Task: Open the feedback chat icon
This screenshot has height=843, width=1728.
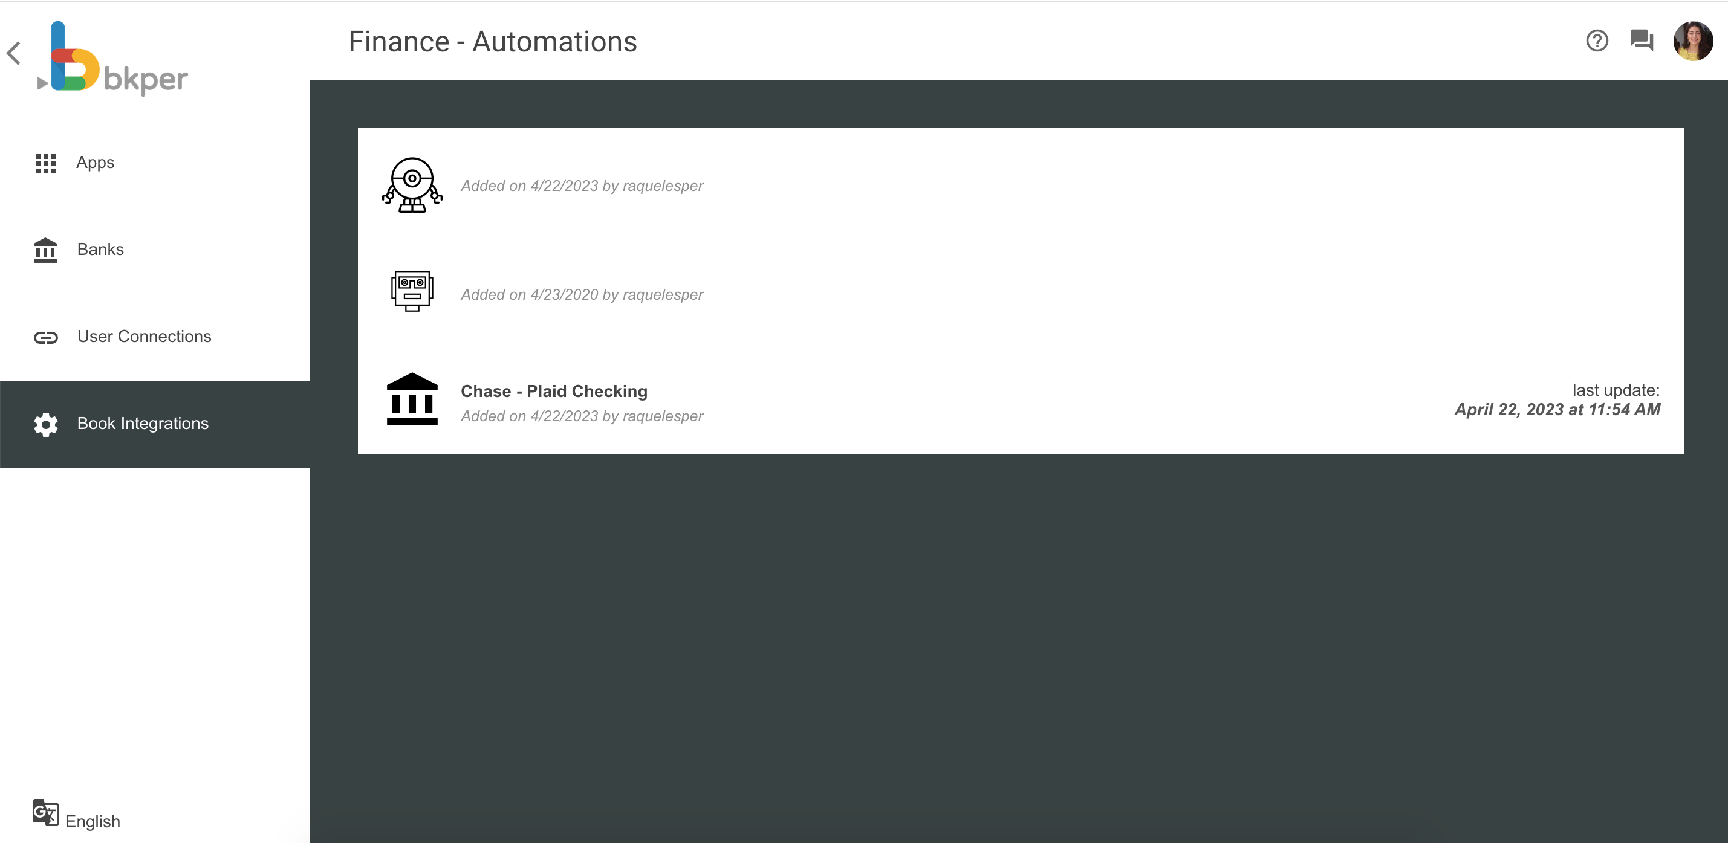Action: [1642, 40]
